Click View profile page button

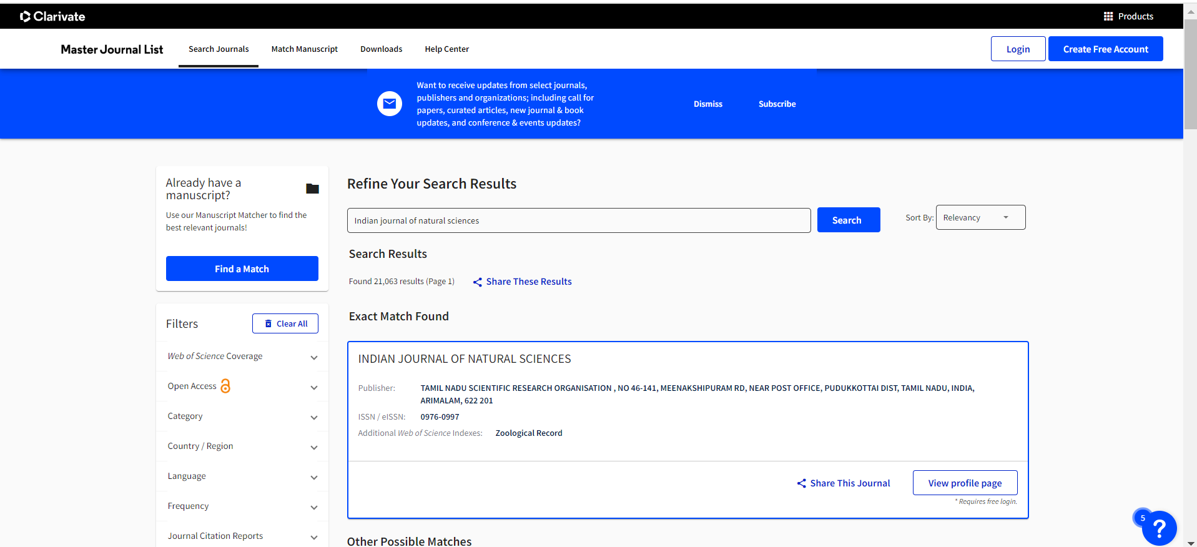(x=964, y=483)
